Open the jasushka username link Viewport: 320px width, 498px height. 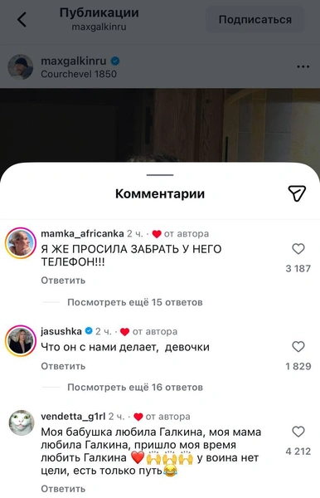click(61, 331)
